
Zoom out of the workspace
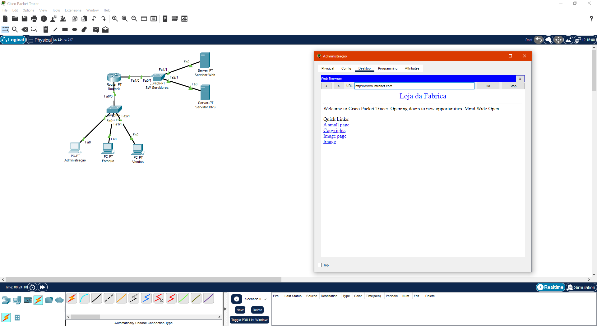[134, 19]
